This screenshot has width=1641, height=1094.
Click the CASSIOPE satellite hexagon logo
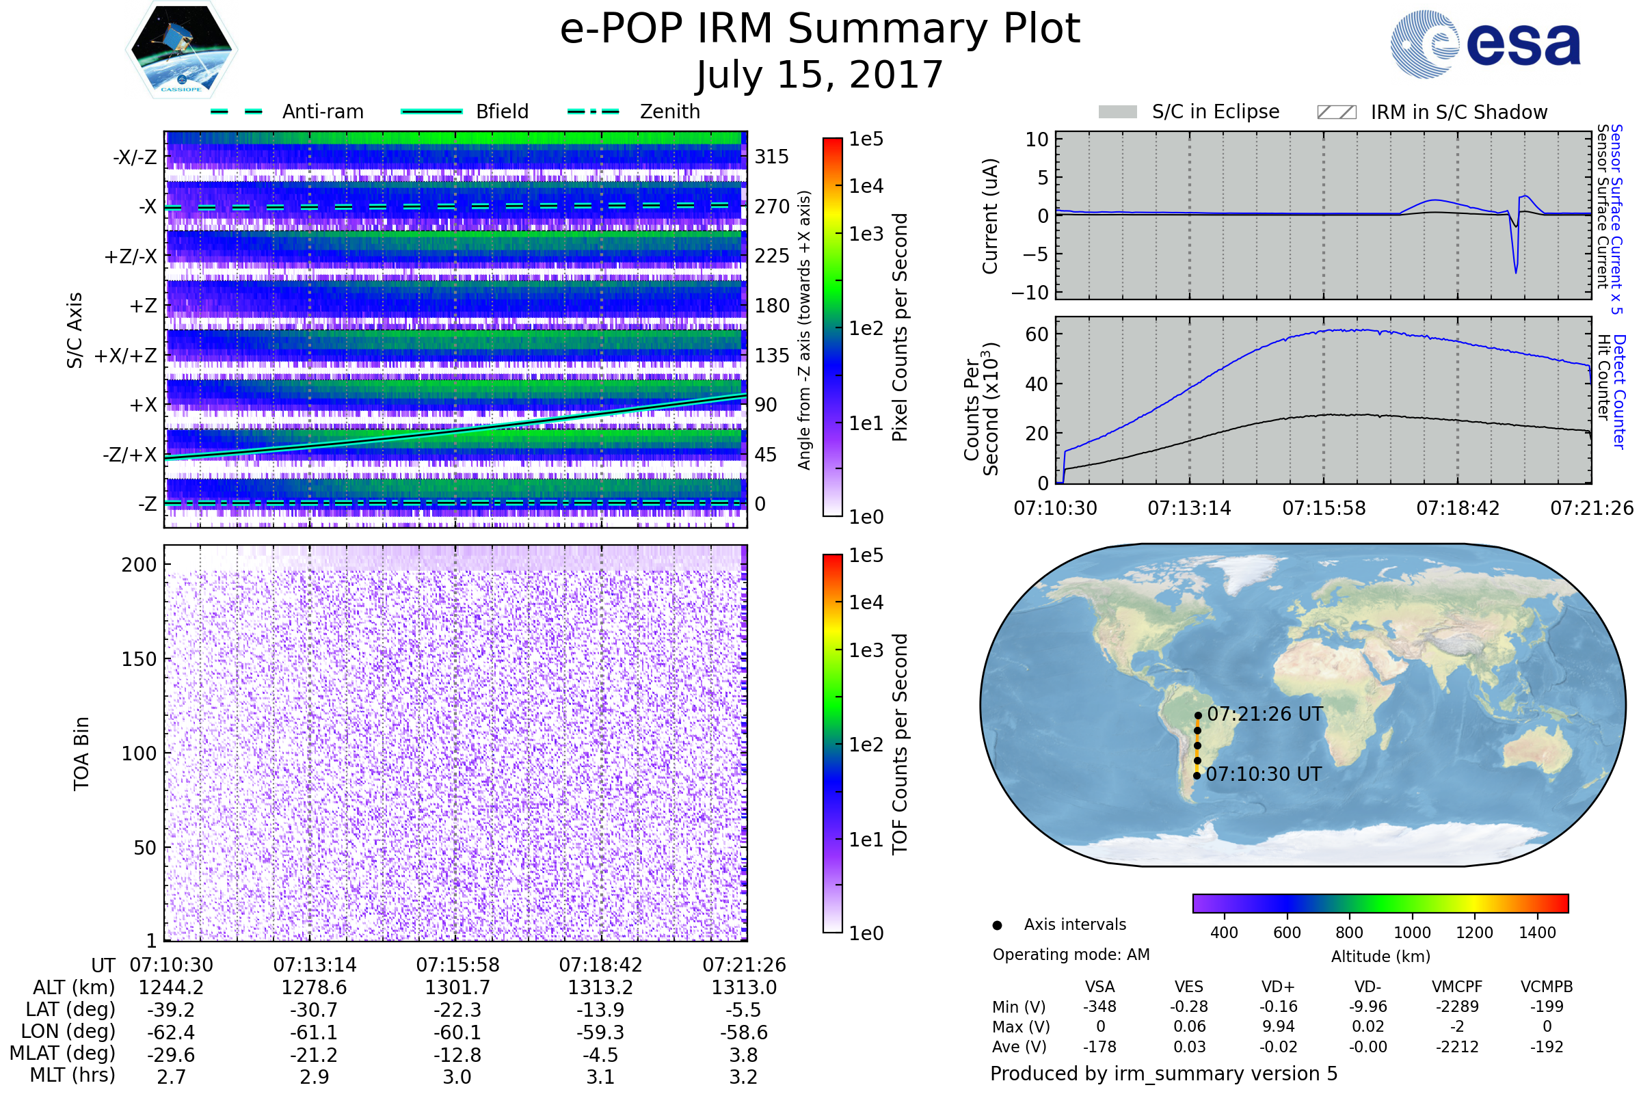(x=181, y=50)
